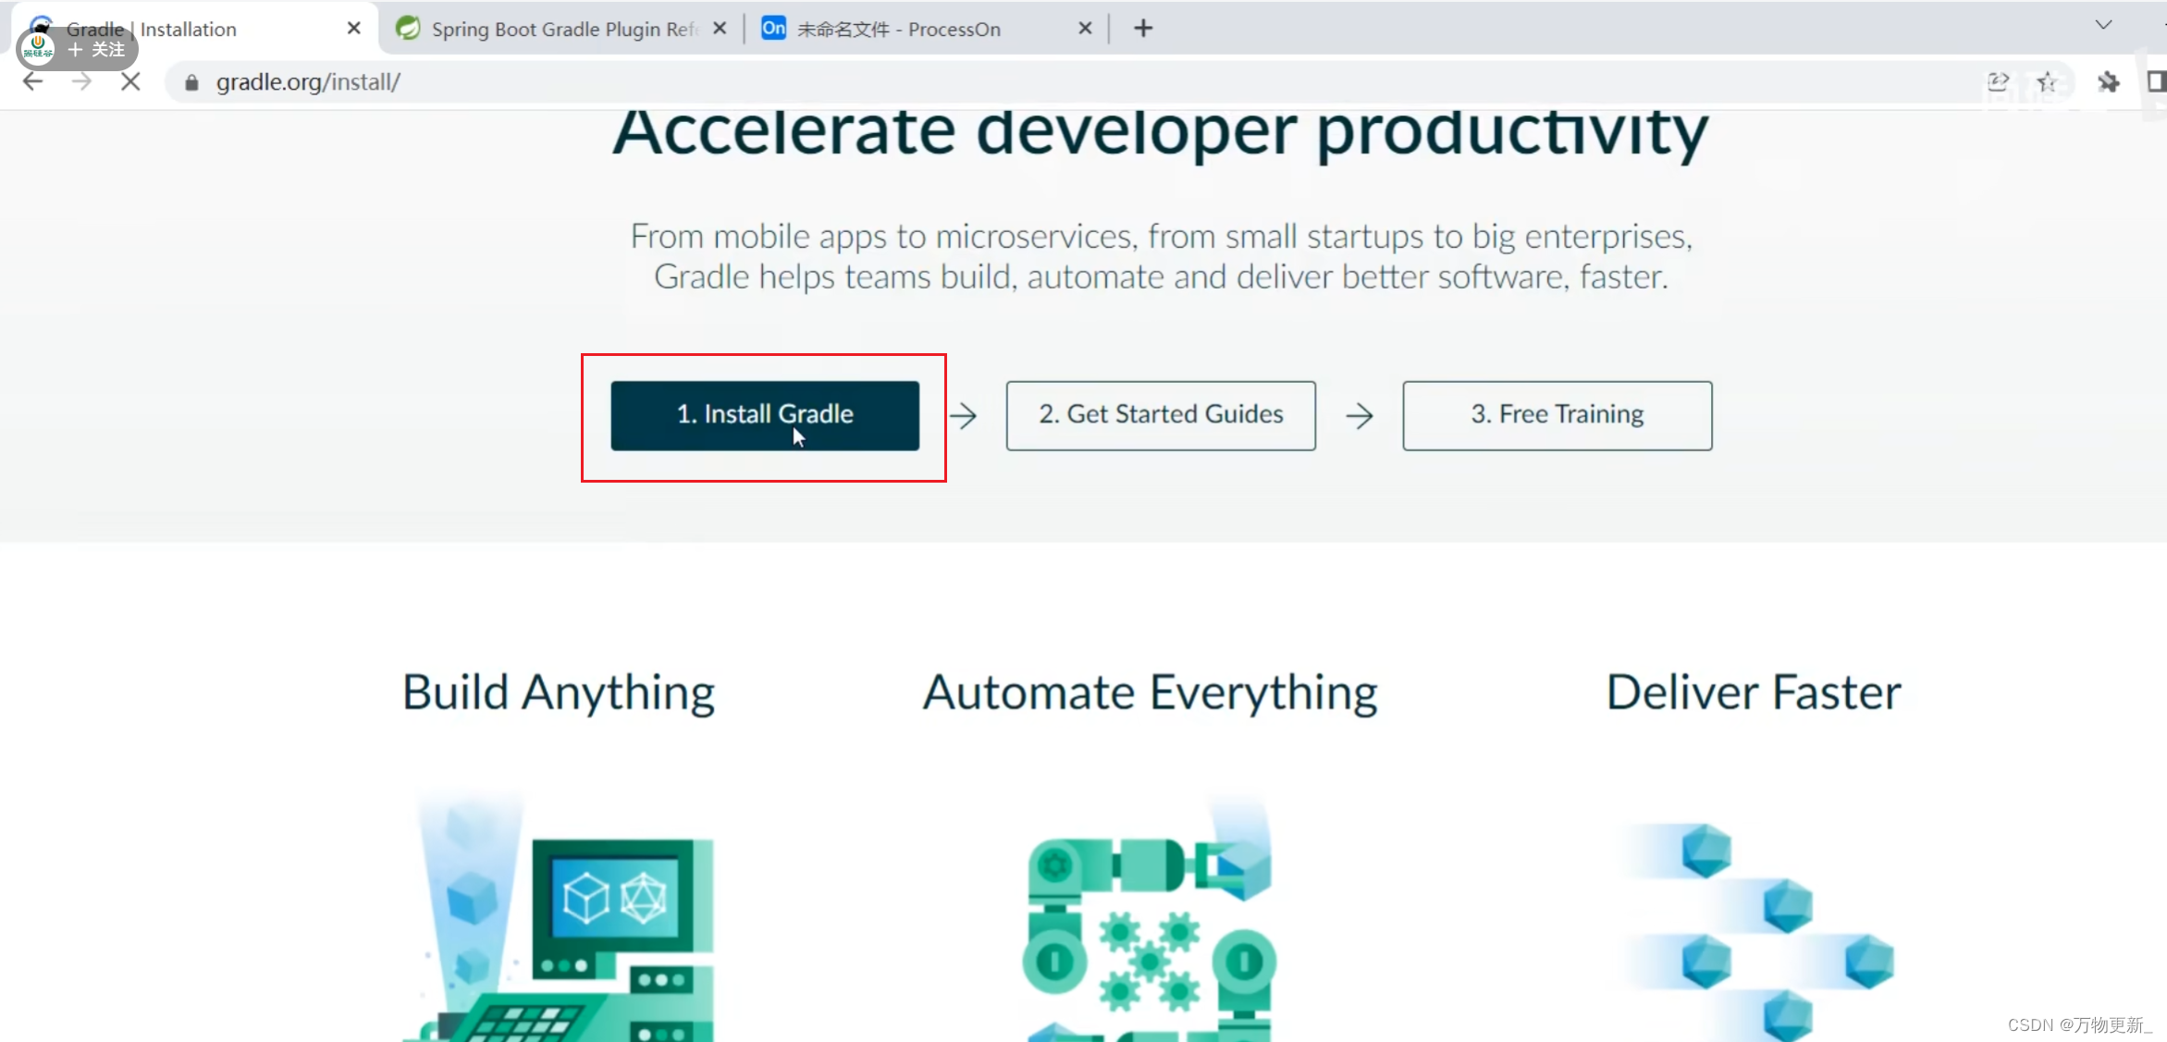This screenshot has width=2167, height=1042.
Task: Click the follow 关注 overlay button
Action: [x=78, y=49]
